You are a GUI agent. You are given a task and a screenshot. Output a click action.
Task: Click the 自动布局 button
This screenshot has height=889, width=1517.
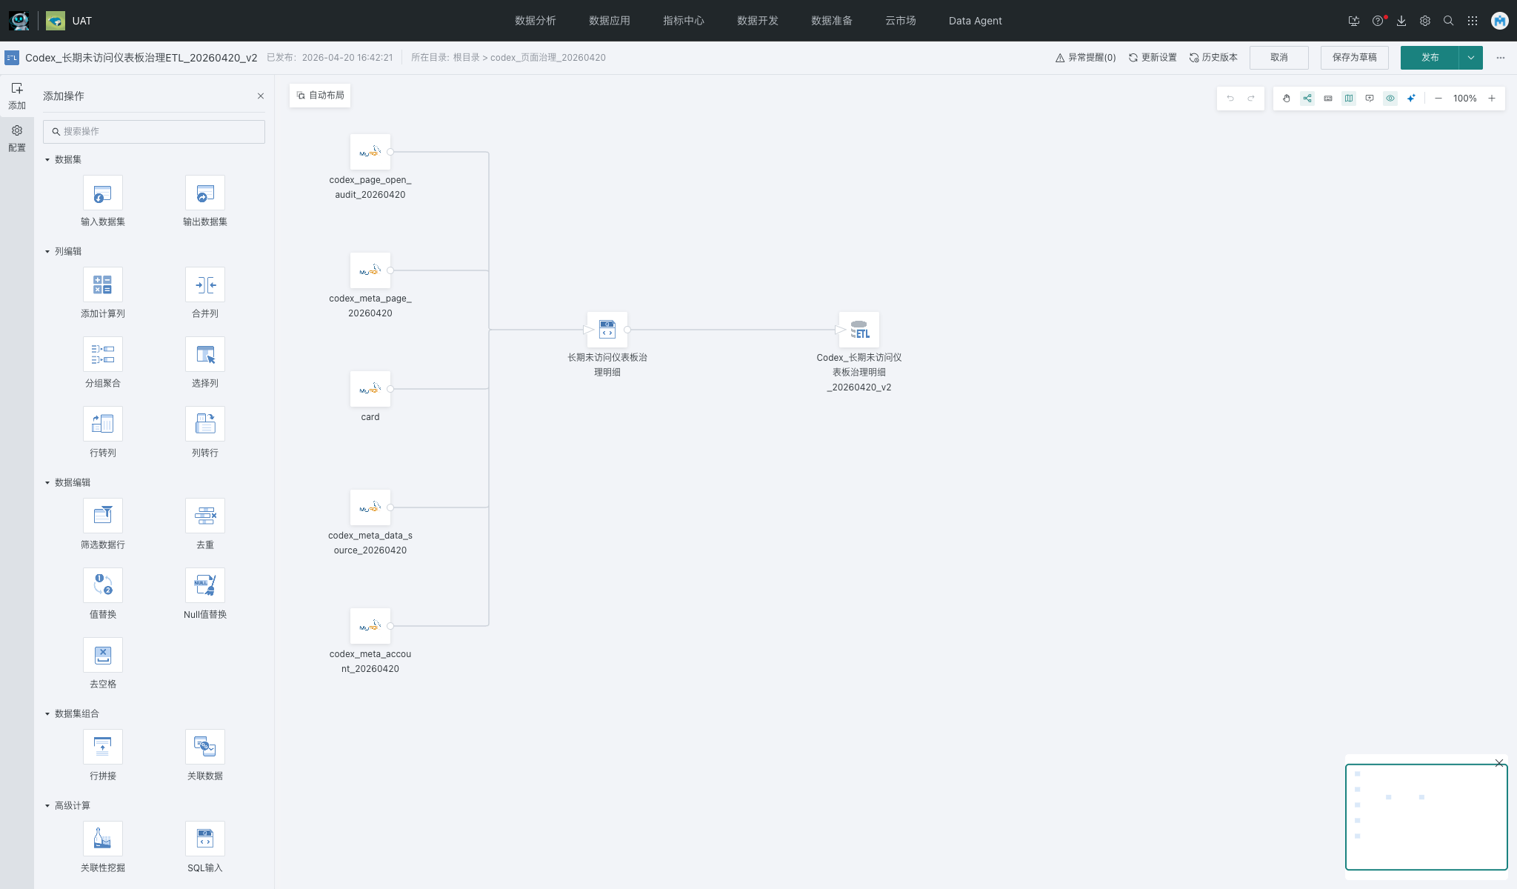point(320,96)
